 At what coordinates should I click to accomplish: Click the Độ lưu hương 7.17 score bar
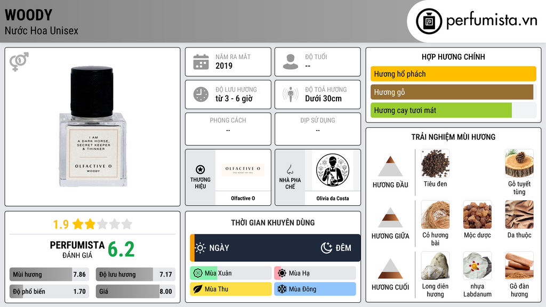click(135, 274)
